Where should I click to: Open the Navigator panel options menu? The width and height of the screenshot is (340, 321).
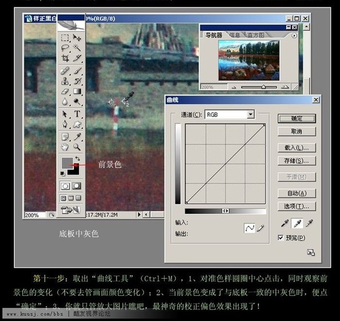coord(294,35)
